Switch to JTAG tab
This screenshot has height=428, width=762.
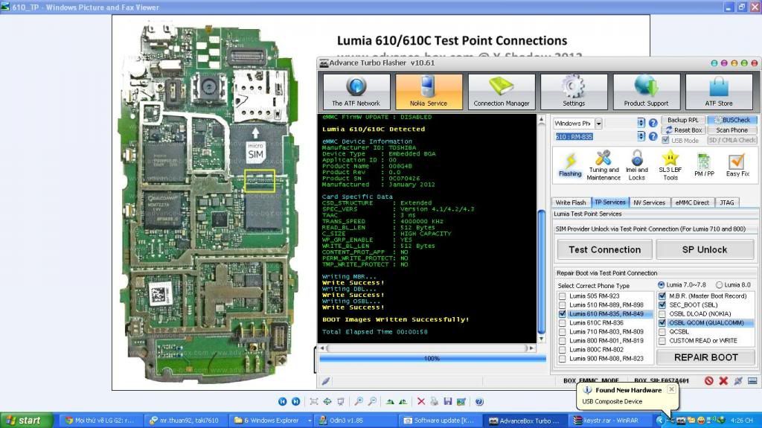727,202
